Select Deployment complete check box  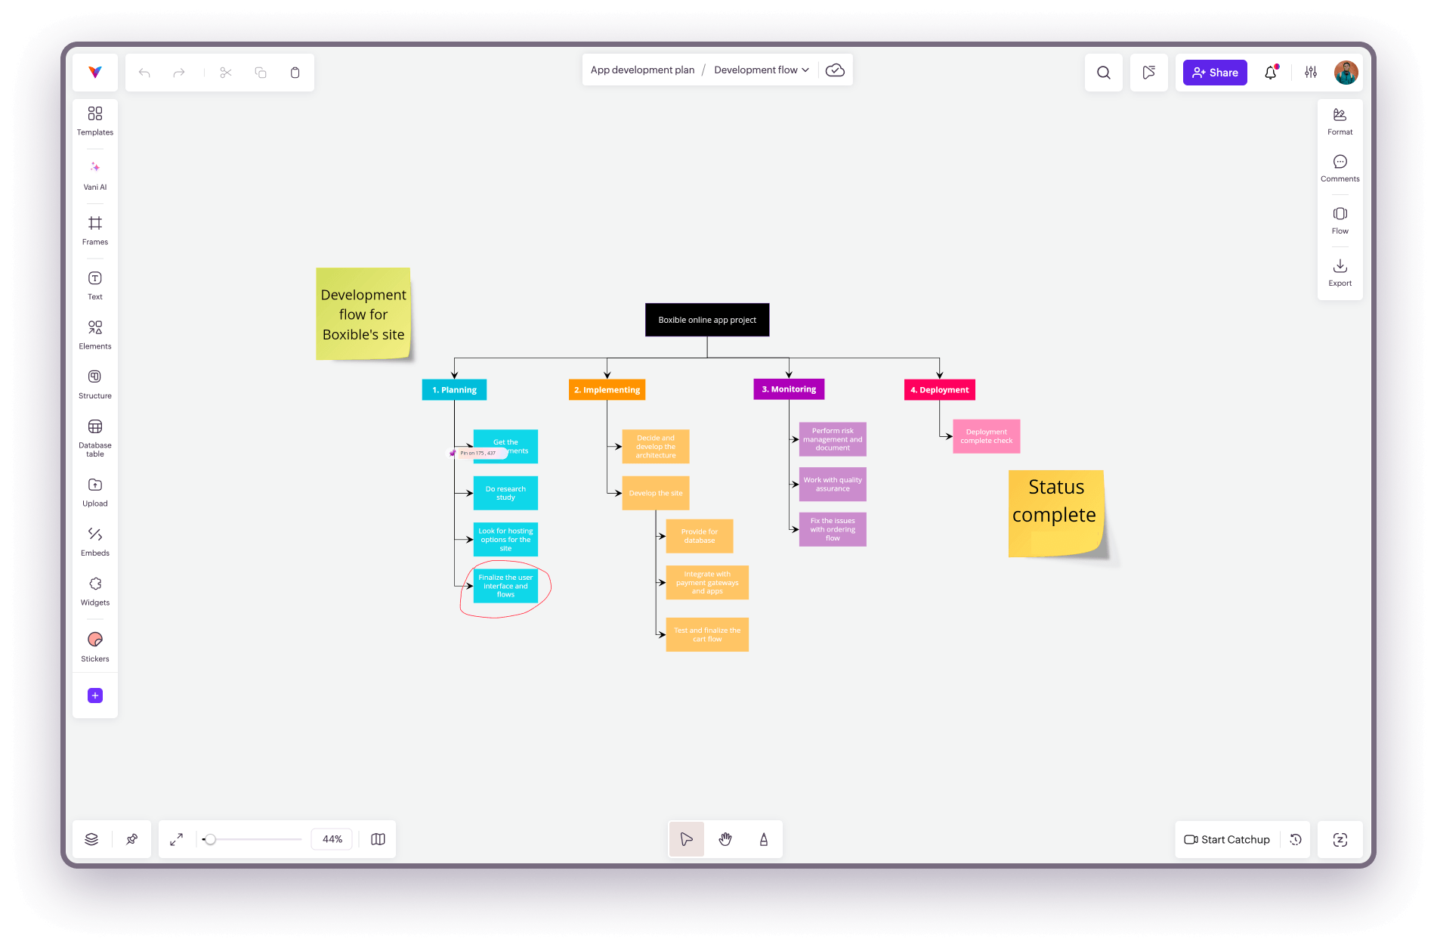(x=987, y=436)
